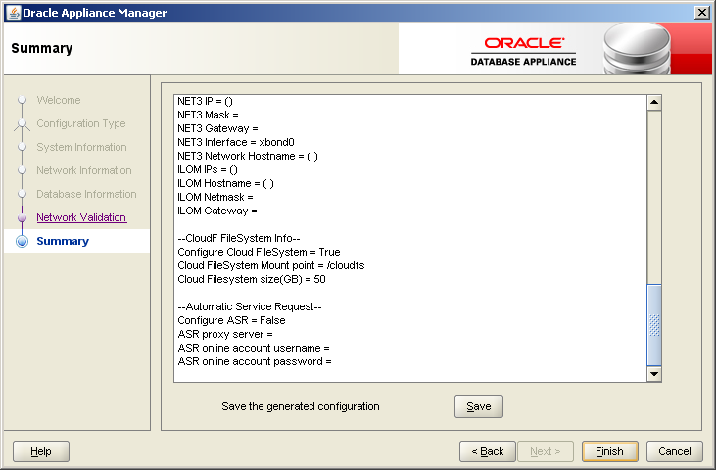Click the System Information step bullet
The height and width of the screenshot is (470, 716).
[22, 147]
